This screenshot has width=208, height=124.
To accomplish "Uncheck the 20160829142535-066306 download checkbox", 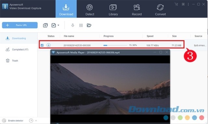I will pyautogui.click(x=42, y=45).
